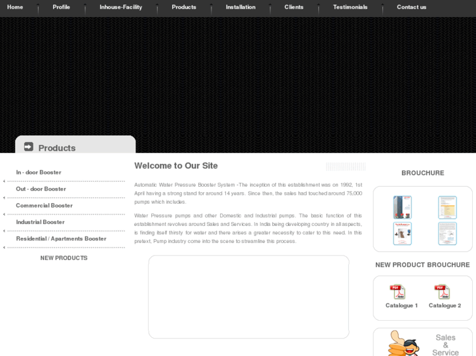
Task: Click the Catalogue 1 PDF icon
Action: (x=397, y=292)
